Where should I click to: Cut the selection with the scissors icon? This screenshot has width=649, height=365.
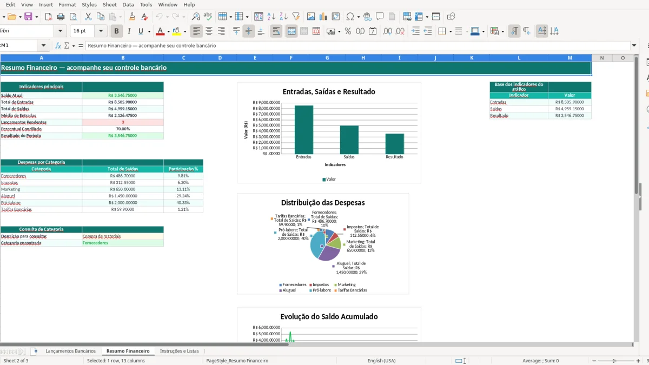click(x=88, y=17)
